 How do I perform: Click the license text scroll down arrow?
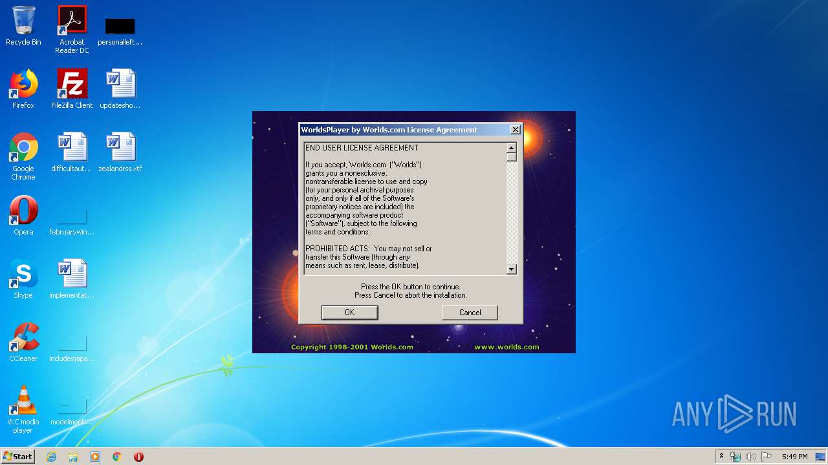click(512, 269)
